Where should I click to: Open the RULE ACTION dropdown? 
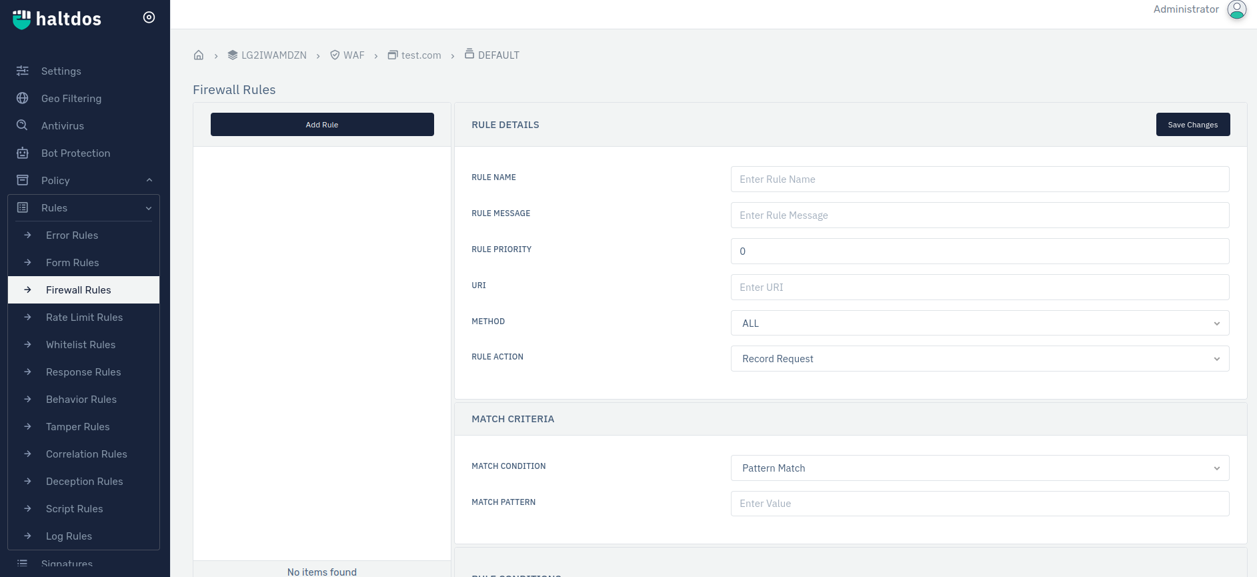point(980,359)
